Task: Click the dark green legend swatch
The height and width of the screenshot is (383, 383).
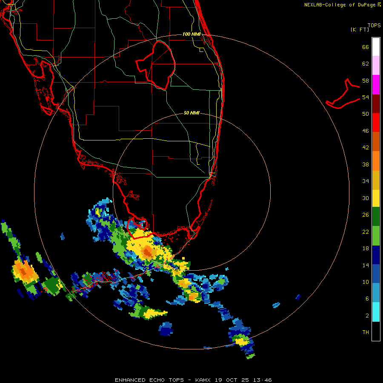Action: 376,217
